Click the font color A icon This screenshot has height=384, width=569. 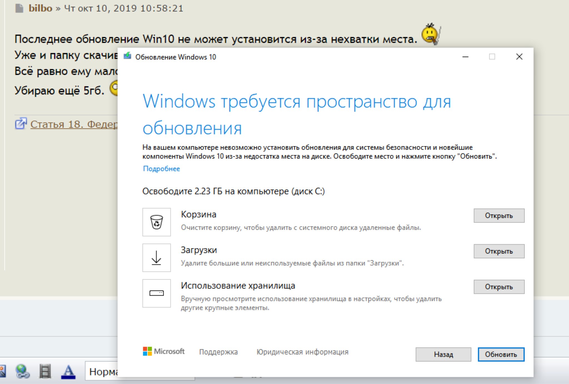(x=68, y=371)
